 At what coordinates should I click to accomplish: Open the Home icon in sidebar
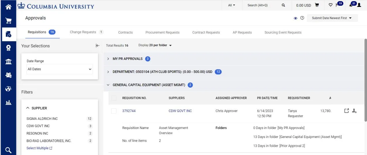[x=8, y=7]
